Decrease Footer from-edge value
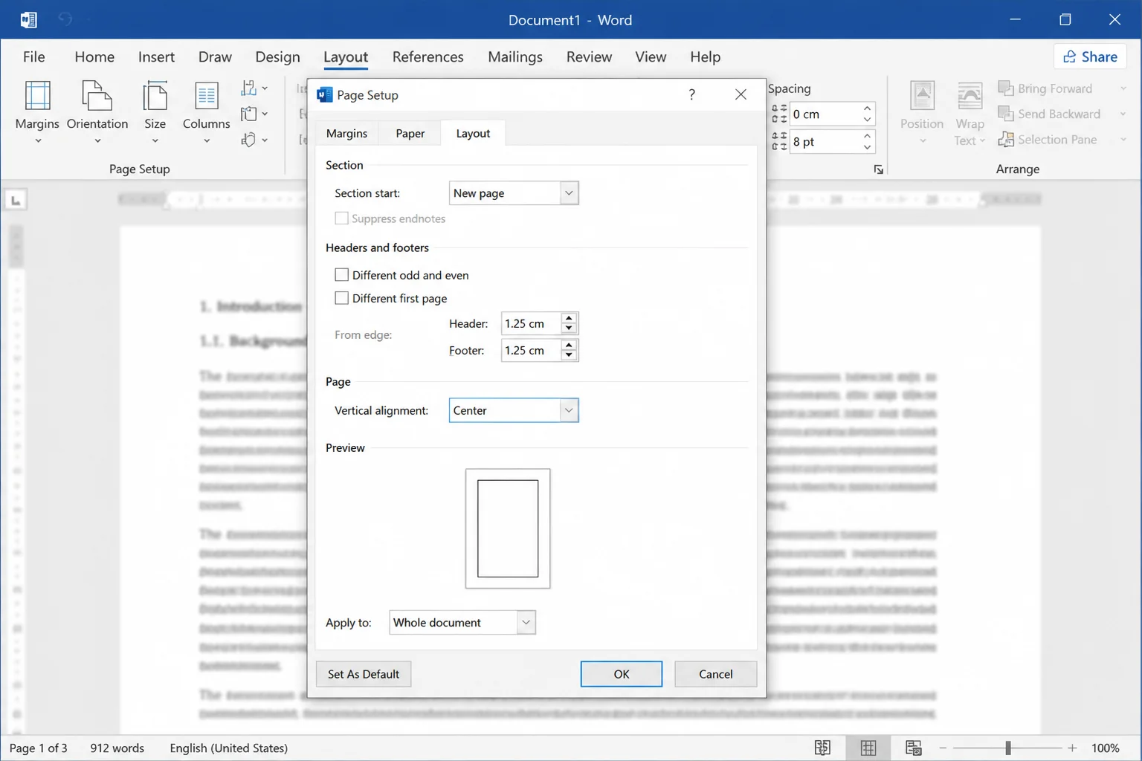The height and width of the screenshot is (761, 1142). click(x=569, y=355)
